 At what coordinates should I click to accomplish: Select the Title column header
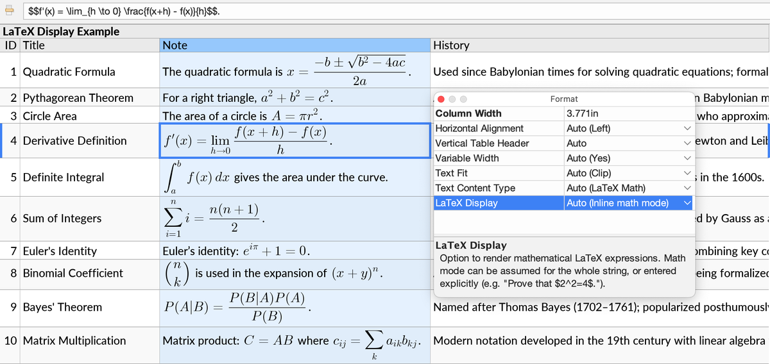[90, 45]
